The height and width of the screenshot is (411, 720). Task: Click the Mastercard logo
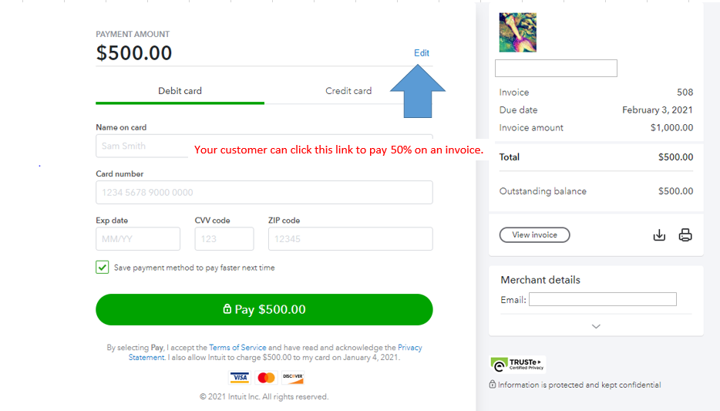pyautogui.click(x=266, y=378)
